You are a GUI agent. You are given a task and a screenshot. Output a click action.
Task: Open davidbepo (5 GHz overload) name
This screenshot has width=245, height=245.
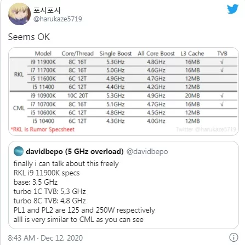tap(75, 151)
